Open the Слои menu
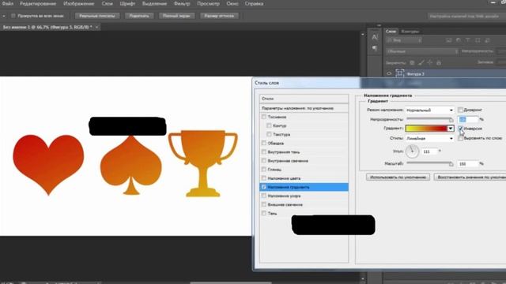Image resolution: width=506 pixels, height=284 pixels. 108,4
